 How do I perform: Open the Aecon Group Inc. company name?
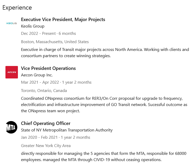click(x=37, y=75)
